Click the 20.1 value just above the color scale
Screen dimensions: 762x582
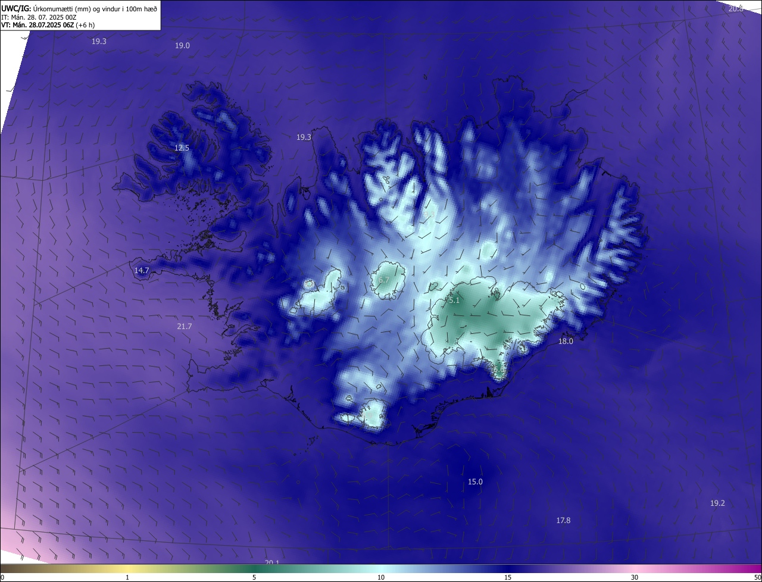(x=272, y=562)
